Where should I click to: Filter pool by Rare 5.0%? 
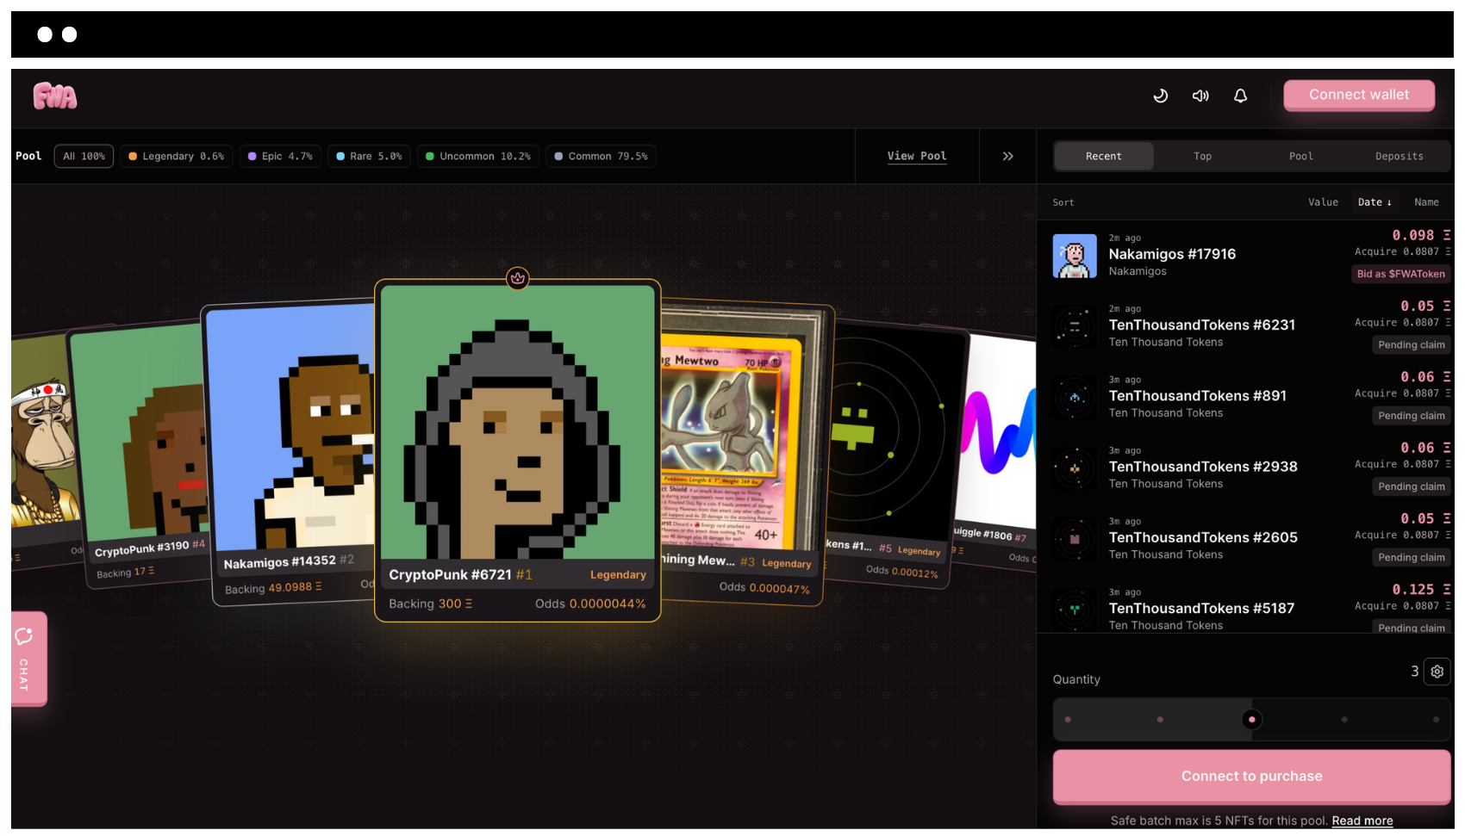(369, 156)
